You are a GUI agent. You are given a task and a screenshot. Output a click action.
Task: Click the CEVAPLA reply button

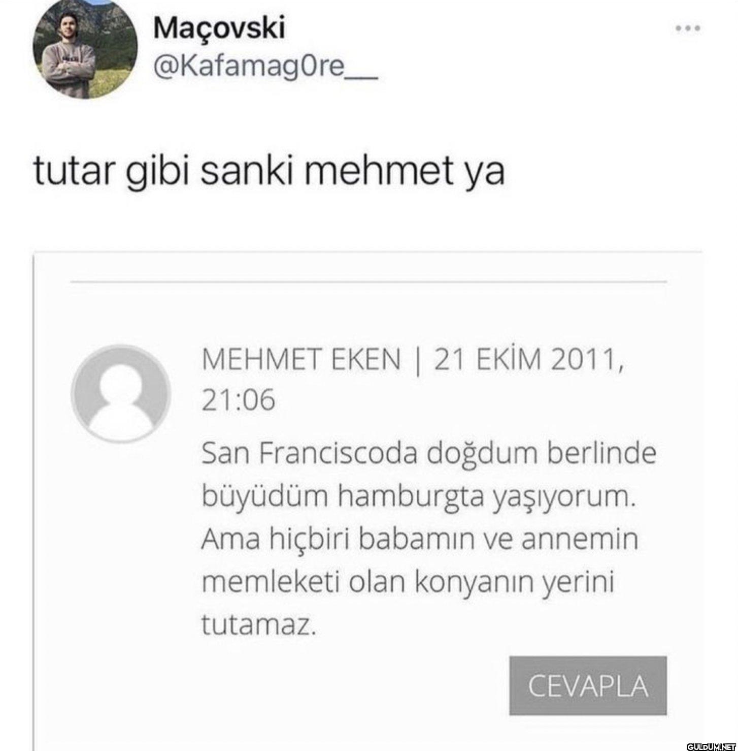coord(588,685)
